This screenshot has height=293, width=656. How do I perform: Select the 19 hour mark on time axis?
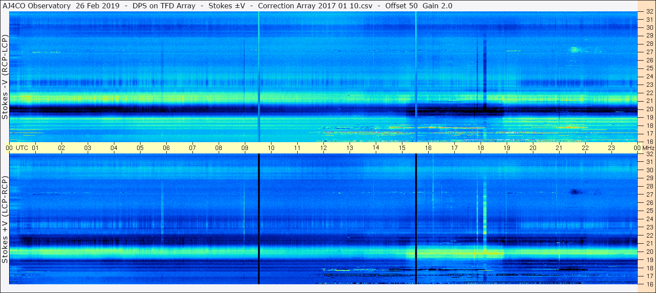pos(507,148)
